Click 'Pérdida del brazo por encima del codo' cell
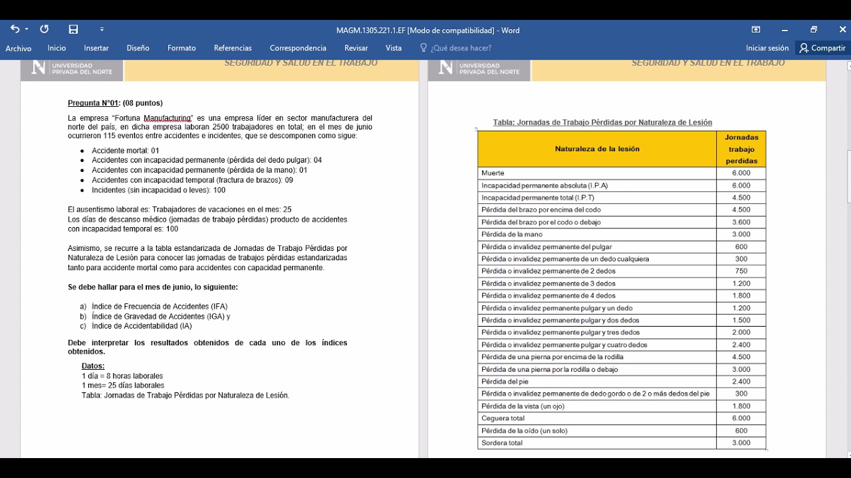 597,210
